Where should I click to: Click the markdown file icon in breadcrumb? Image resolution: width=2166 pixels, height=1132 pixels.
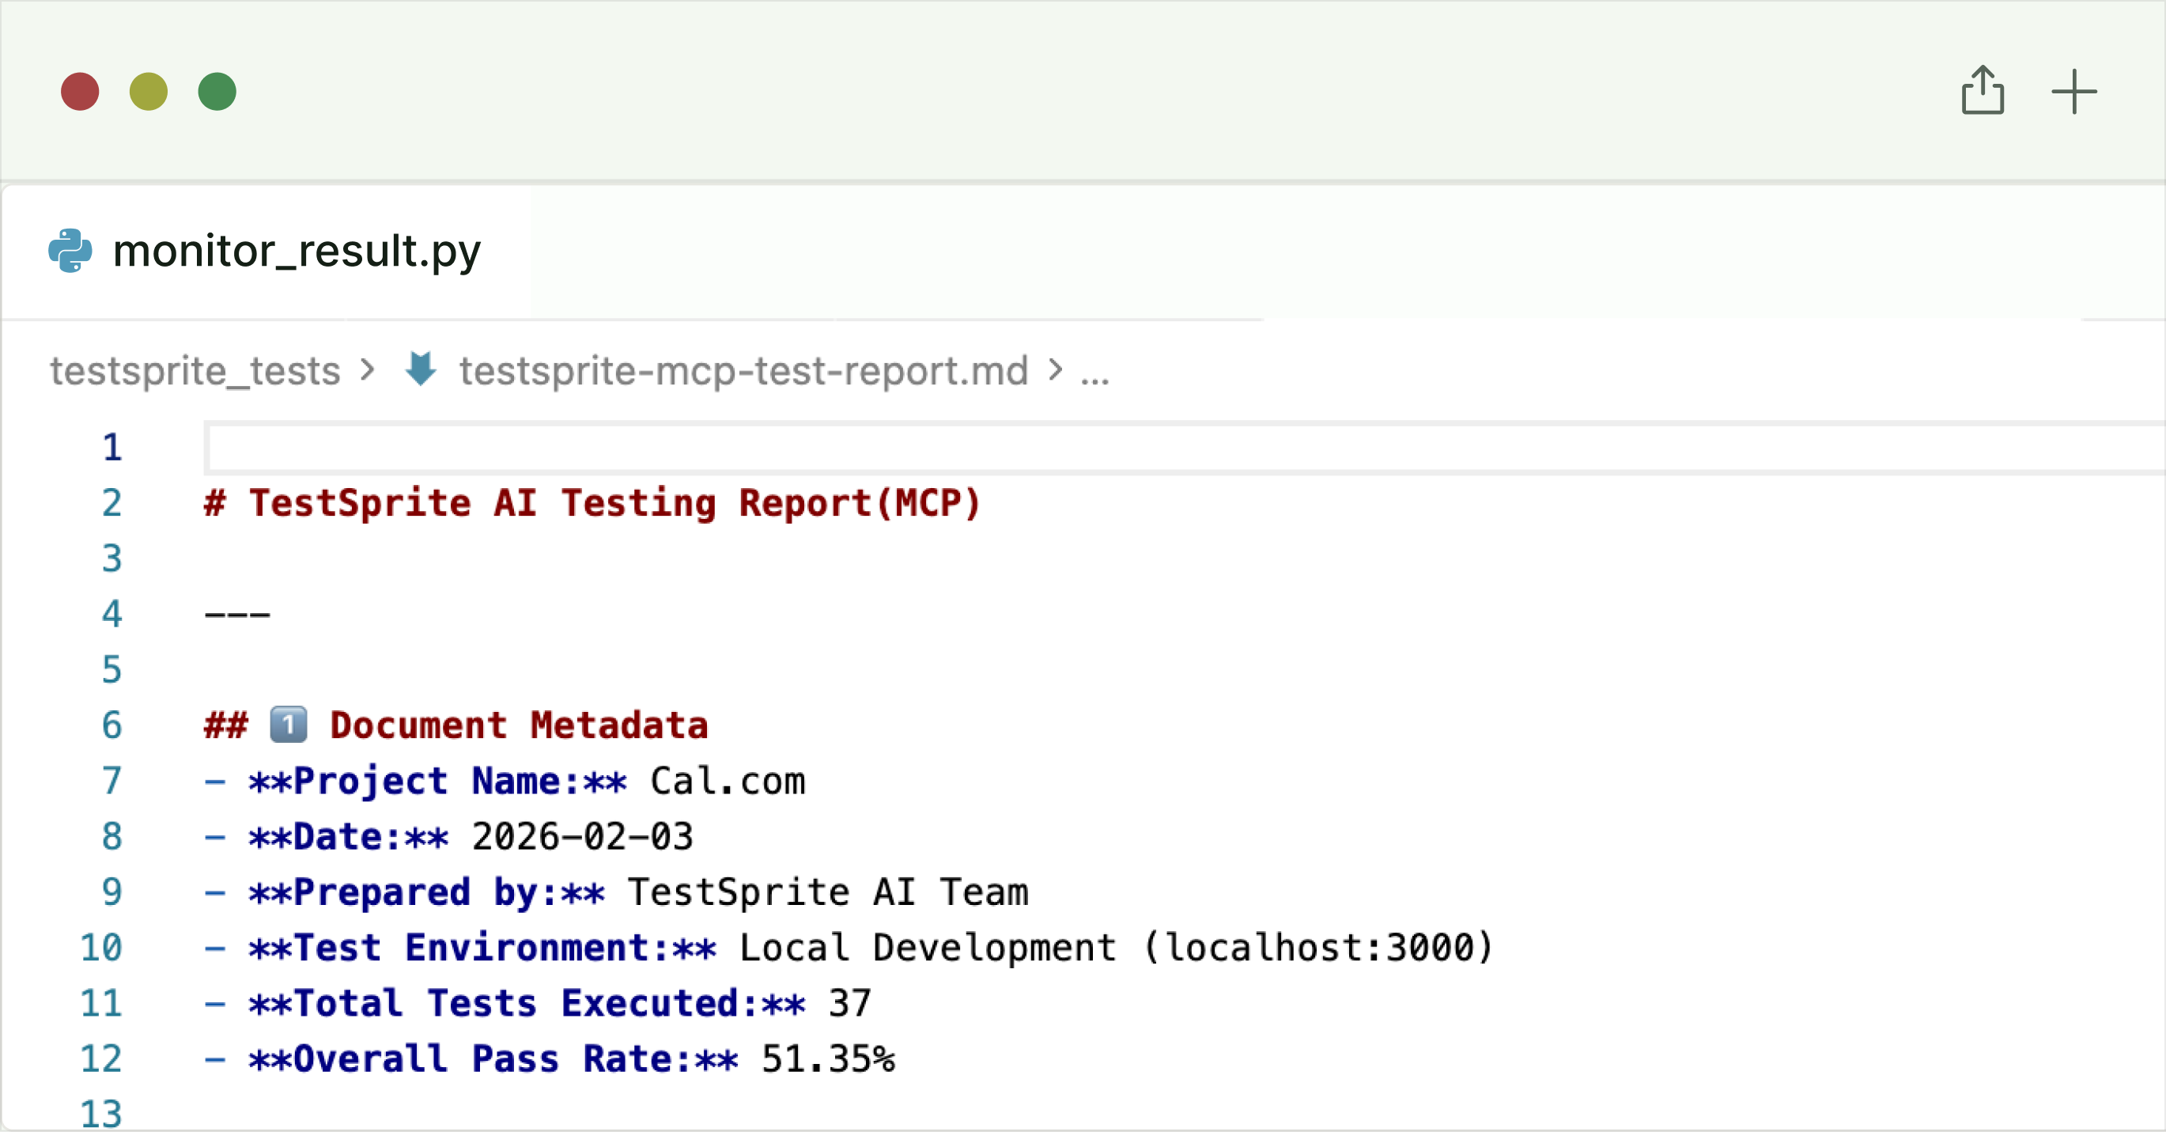tap(421, 369)
